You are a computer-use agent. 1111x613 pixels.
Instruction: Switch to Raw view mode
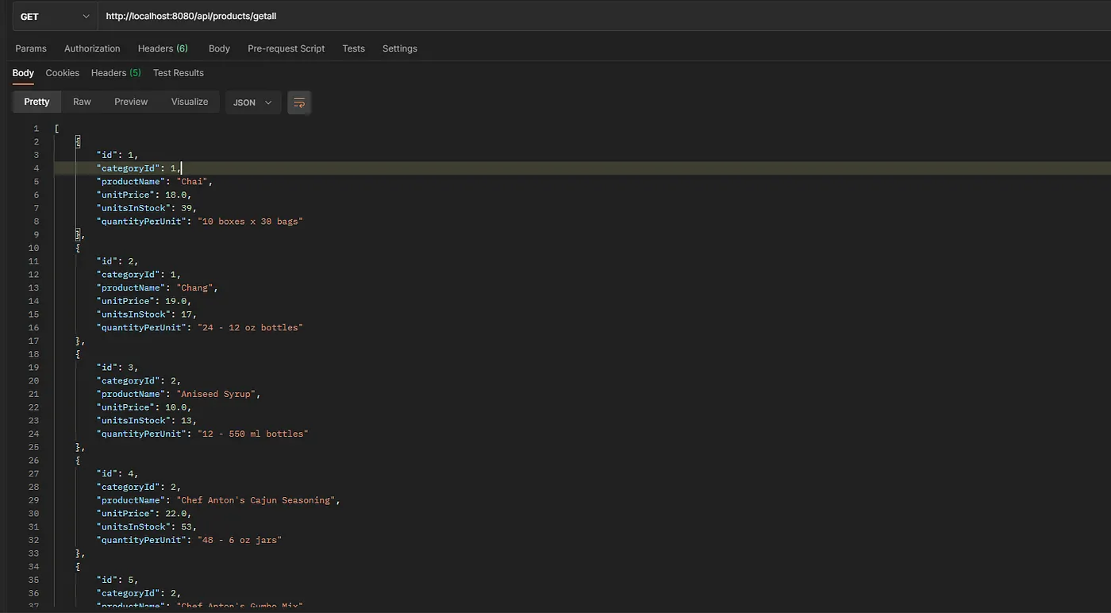point(82,102)
